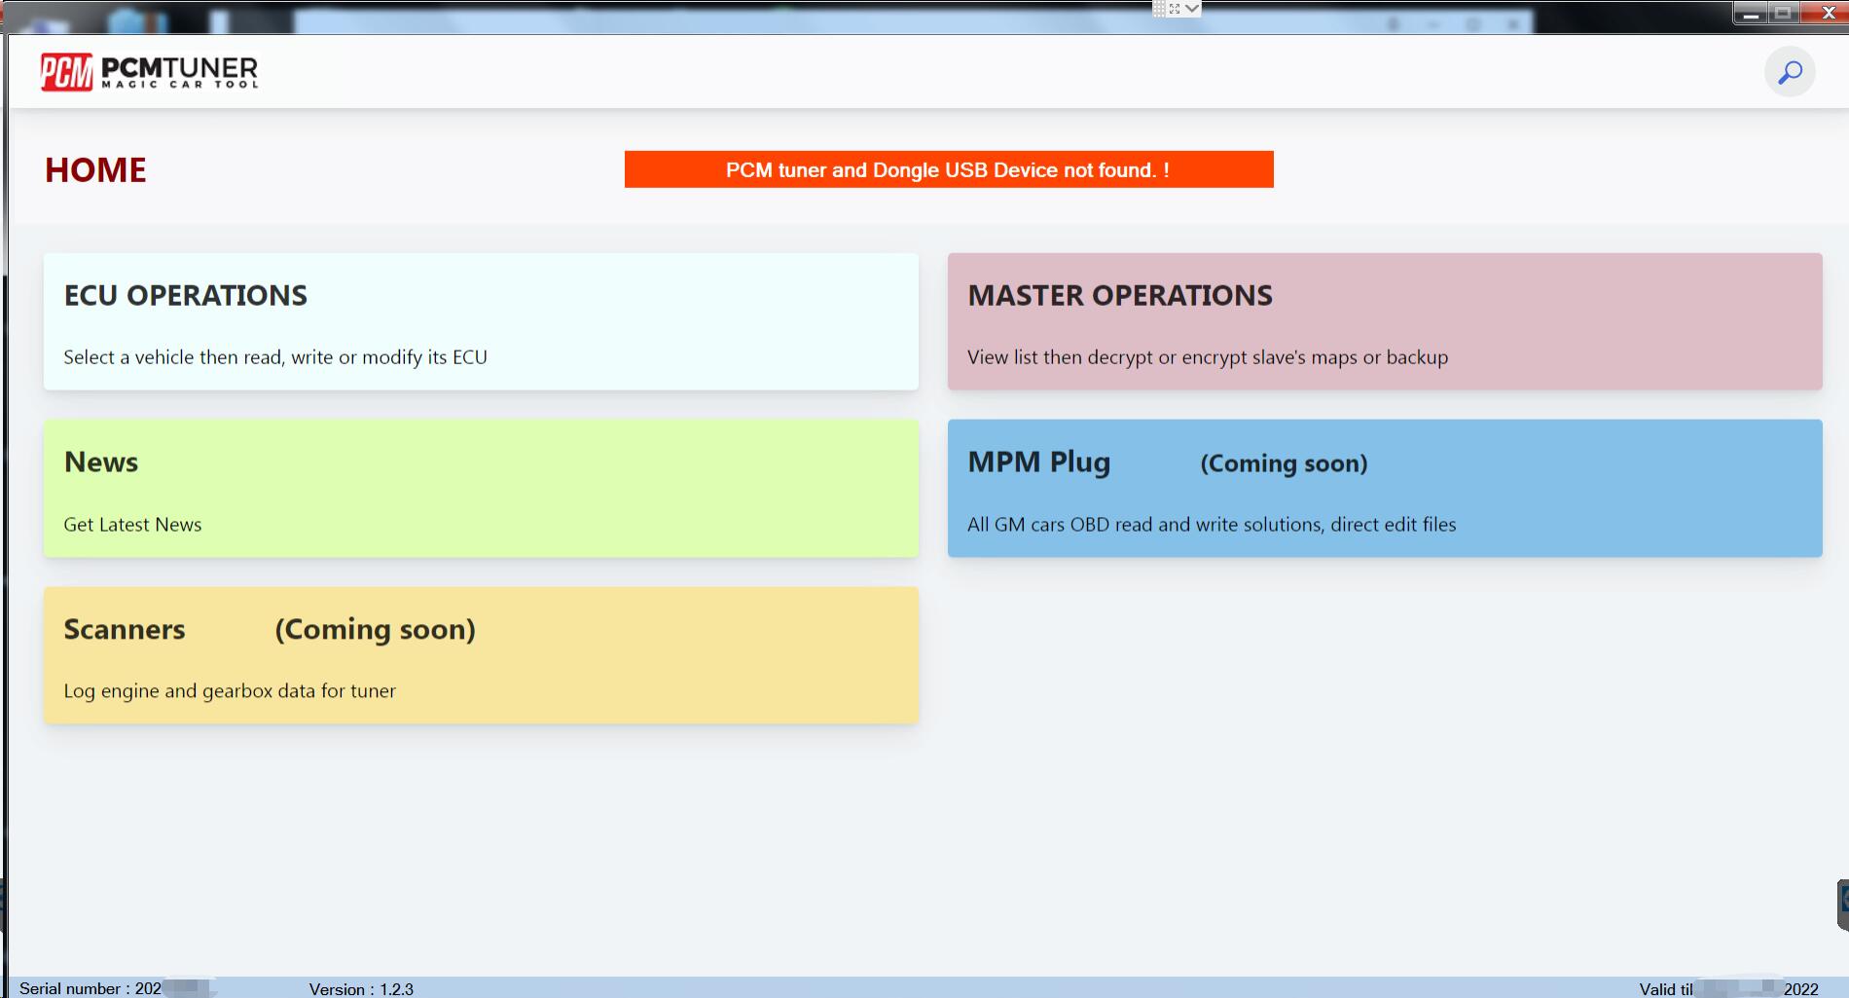Click 'Get Latest News' text
1849x998 pixels.
(132, 525)
